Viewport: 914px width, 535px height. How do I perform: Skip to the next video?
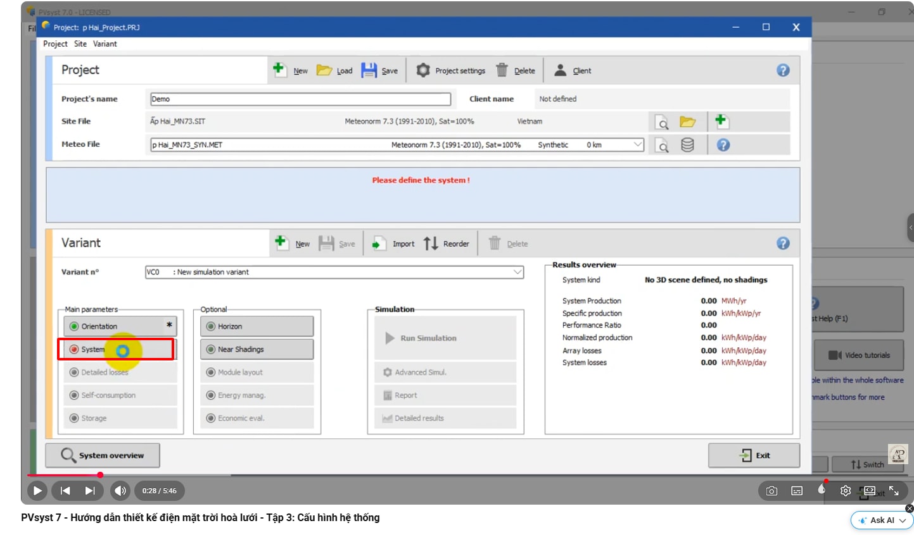[x=90, y=491]
